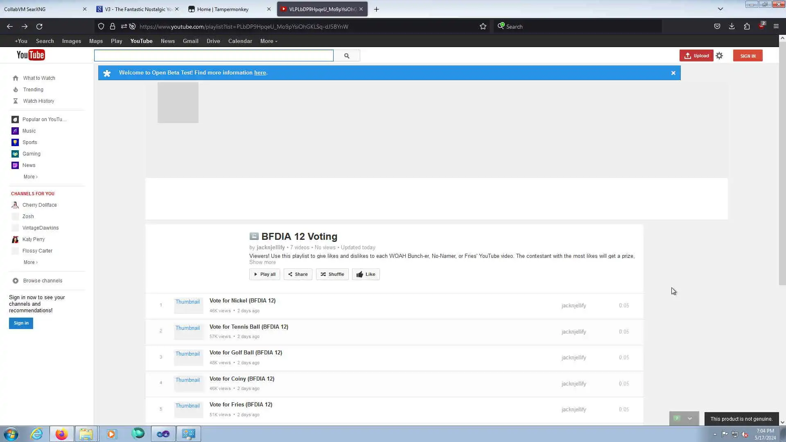This screenshot has width=786, height=442.
Task: Open Firefox extensions puzzle icon
Action: [x=747, y=27]
